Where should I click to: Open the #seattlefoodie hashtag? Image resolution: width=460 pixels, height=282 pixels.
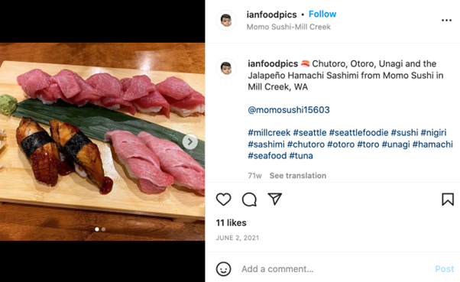click(x=358, y=133)
